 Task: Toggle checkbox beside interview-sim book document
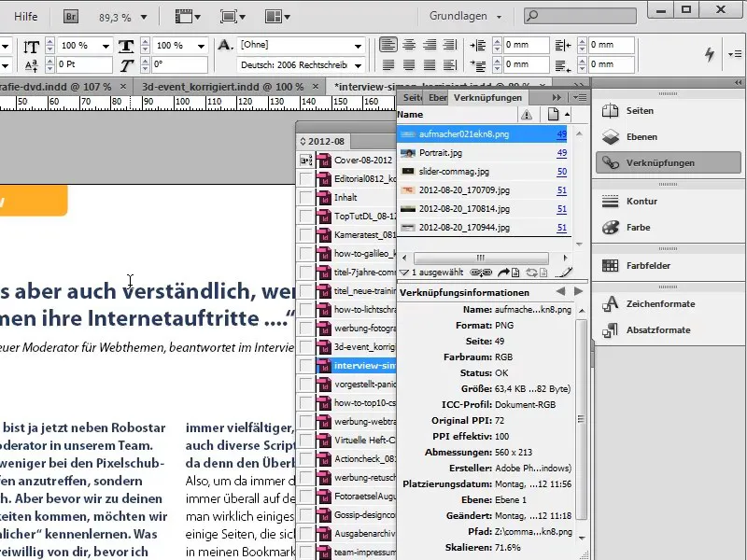tap(305, 366)
